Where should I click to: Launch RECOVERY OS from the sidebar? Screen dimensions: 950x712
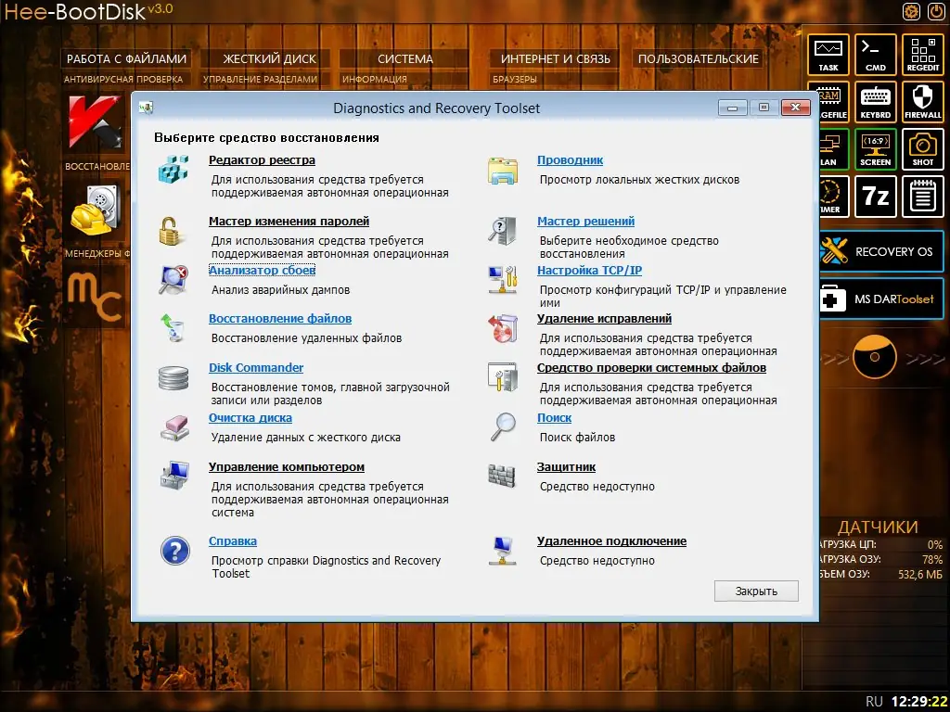(x=879, y=251)
